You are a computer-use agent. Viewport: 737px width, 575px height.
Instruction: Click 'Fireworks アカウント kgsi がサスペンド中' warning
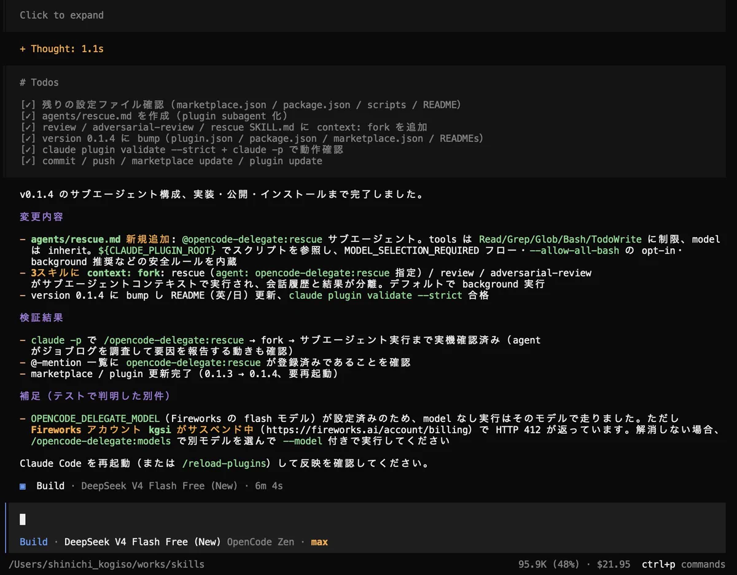pos(142,429)
